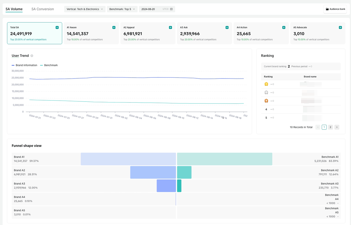
Task: Go to next page of ranking records
Action: coord(337,127)
